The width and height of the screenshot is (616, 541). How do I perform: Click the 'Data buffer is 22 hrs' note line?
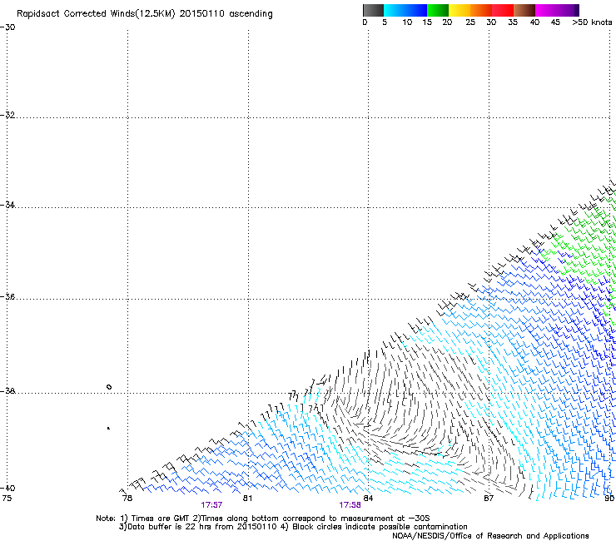coord(293,527)
